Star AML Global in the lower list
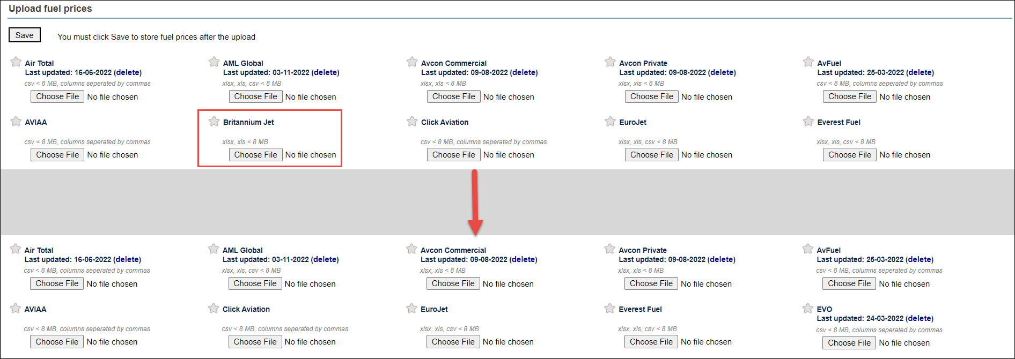Viewport: 1015px width, 359px height. [x=214, y=249]
